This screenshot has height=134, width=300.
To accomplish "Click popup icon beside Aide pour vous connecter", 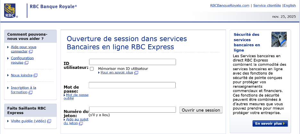I will (x=31, y=51).
